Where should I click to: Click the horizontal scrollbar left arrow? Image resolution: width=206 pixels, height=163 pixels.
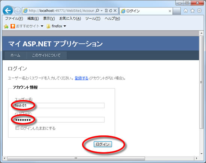coord(4,158)
